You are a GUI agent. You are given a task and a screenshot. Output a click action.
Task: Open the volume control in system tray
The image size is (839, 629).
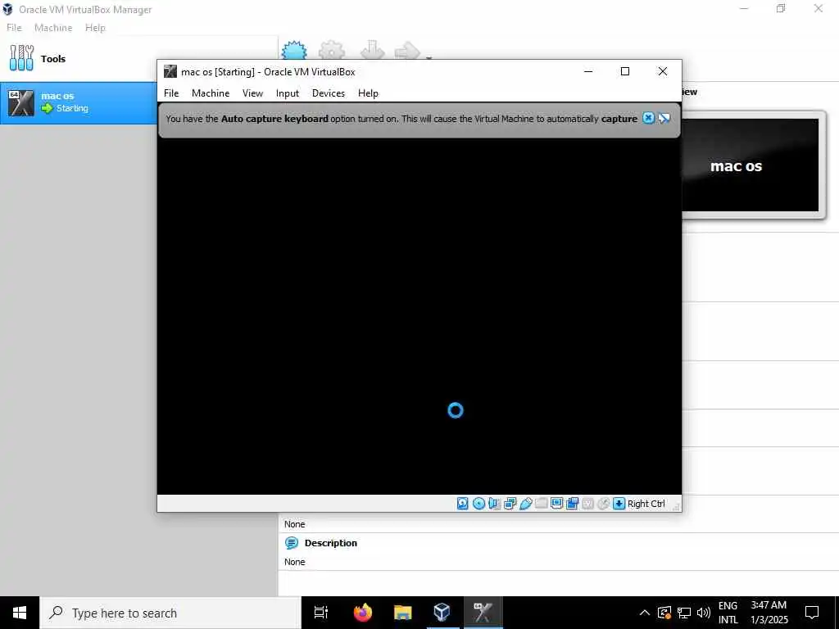704,613
